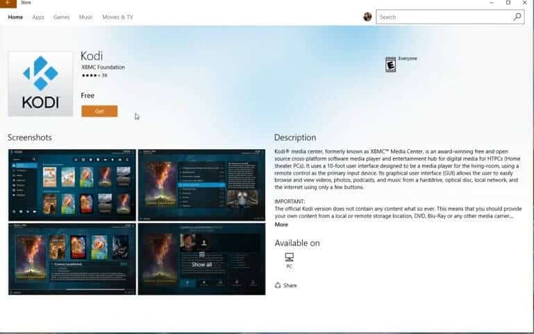Go to the Games tab
This screenshot has height=334, width=534.
[x=61, y=17]
